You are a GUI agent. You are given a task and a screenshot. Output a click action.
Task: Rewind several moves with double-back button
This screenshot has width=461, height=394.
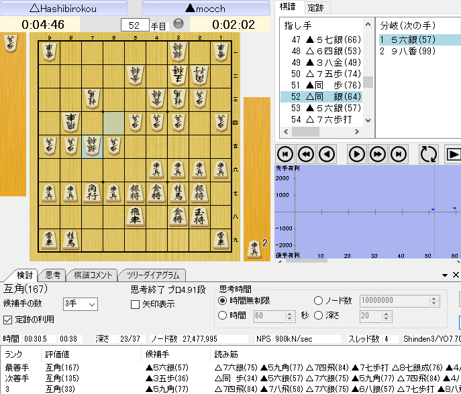point(306,154)
